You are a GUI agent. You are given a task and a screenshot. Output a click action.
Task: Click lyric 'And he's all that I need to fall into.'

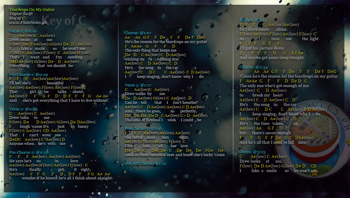point(273,142)
